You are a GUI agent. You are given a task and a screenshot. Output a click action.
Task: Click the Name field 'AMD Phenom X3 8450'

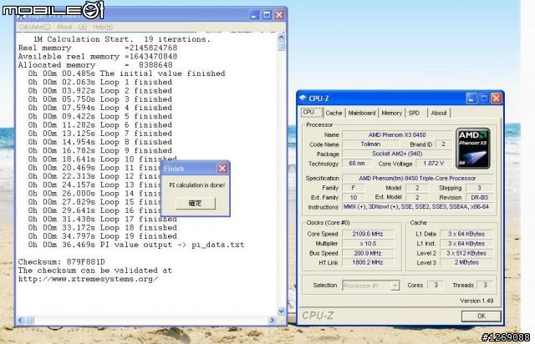(397, 135)
